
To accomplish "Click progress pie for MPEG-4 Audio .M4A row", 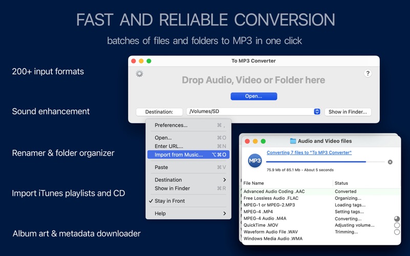I will point(397,219).
